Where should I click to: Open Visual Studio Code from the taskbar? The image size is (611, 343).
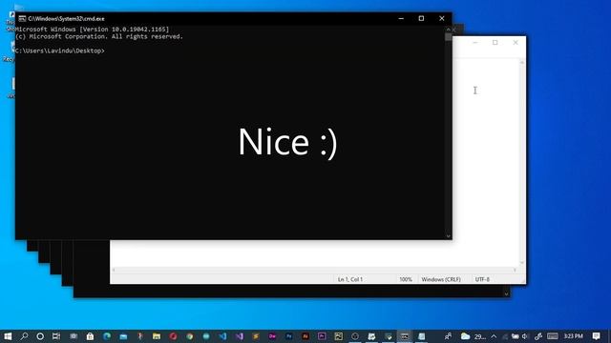point(222,336)
